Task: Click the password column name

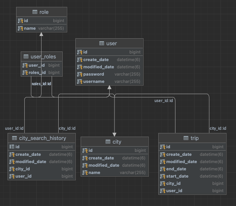Action: pyautogui.click(x=93, y=74)
